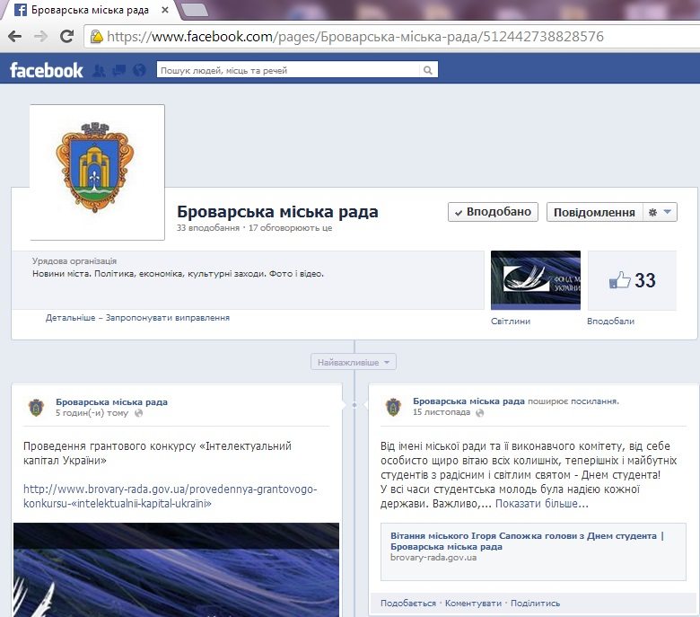Open Вітання міського Ігоря Сапожка link preview
This screenshot has width=700, height=617.
pyautogui.click(x=527, y=541)
